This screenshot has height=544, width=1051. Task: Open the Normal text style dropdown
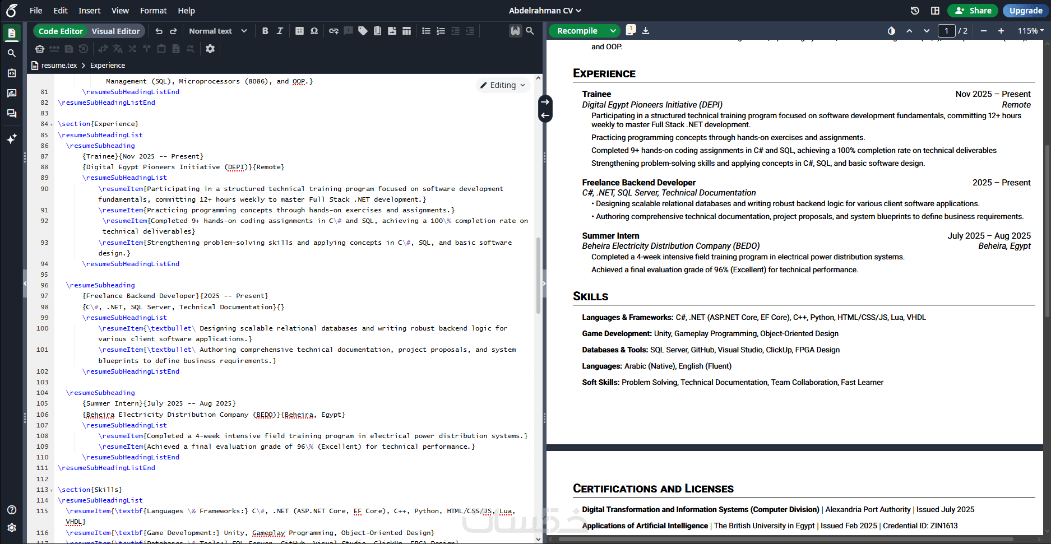218,31
